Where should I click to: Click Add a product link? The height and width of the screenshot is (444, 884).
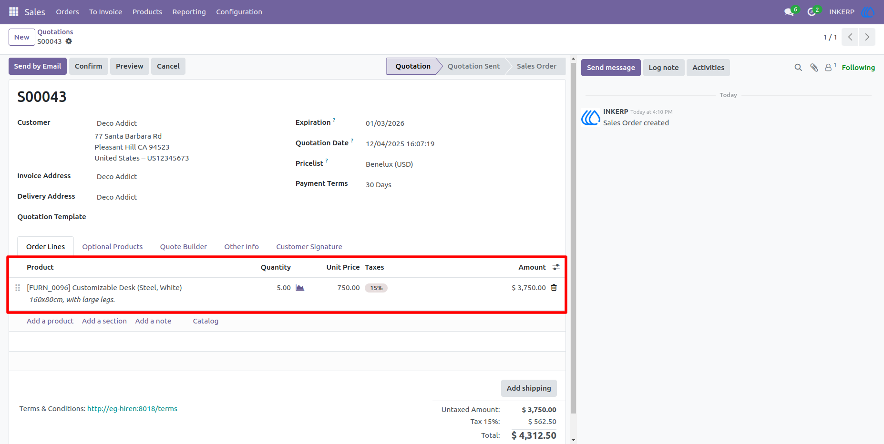click(x=50, y=321)
